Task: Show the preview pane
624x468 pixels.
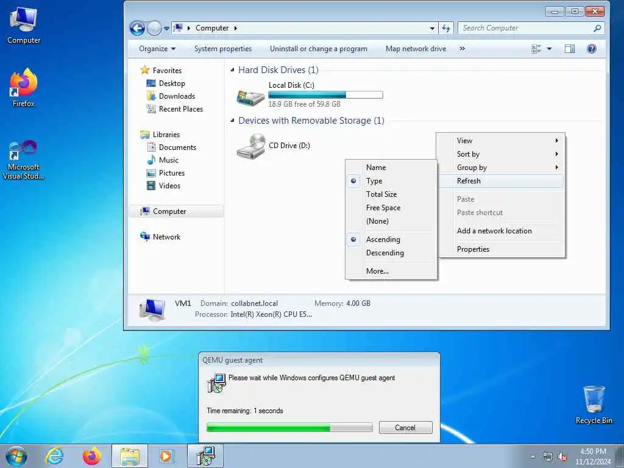Action: click(x=570, y=49)
